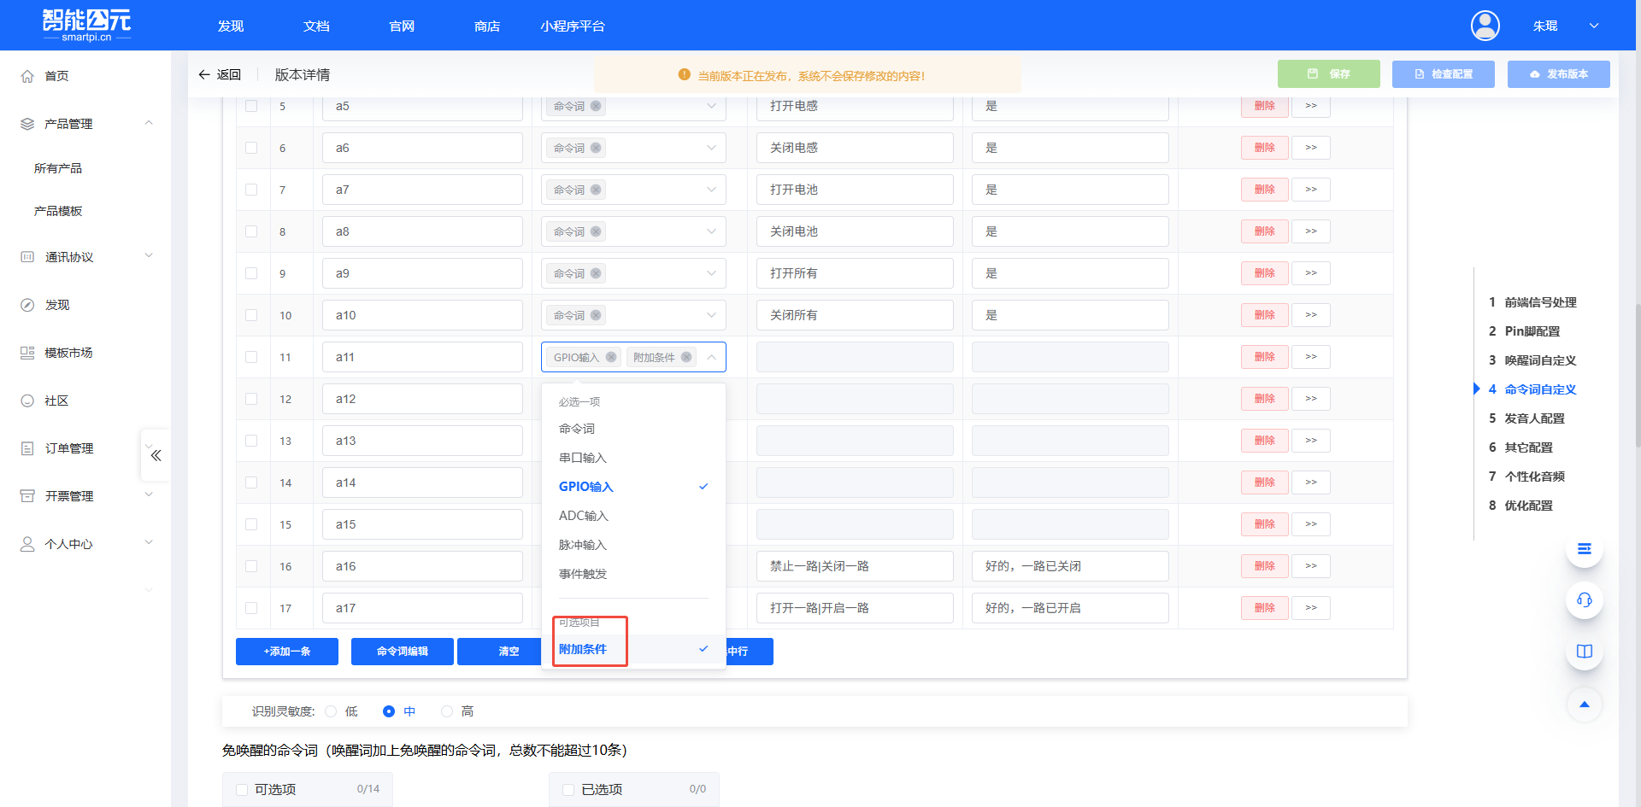This screenshot has width=1641, height=807.
Task: Check the checkbox for row 11
Action: click(251, 357)
